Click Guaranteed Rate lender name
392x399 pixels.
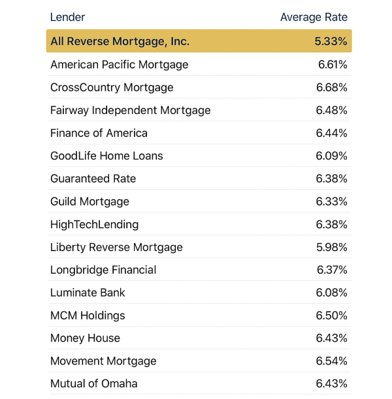click(93, 179)
